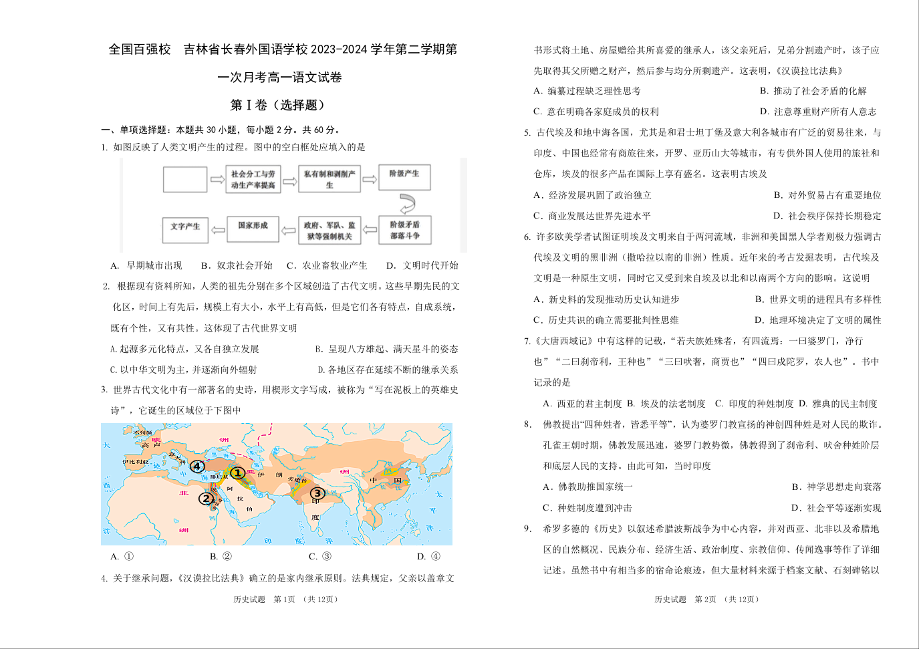Click the title line 一次月考高一语文试卷
This screenshot has width=919, height=649.
coord(279,78)
